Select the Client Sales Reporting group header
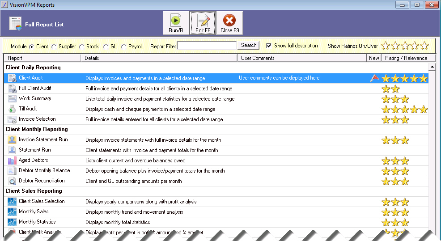The image size is (441, 241). point(34,191)
